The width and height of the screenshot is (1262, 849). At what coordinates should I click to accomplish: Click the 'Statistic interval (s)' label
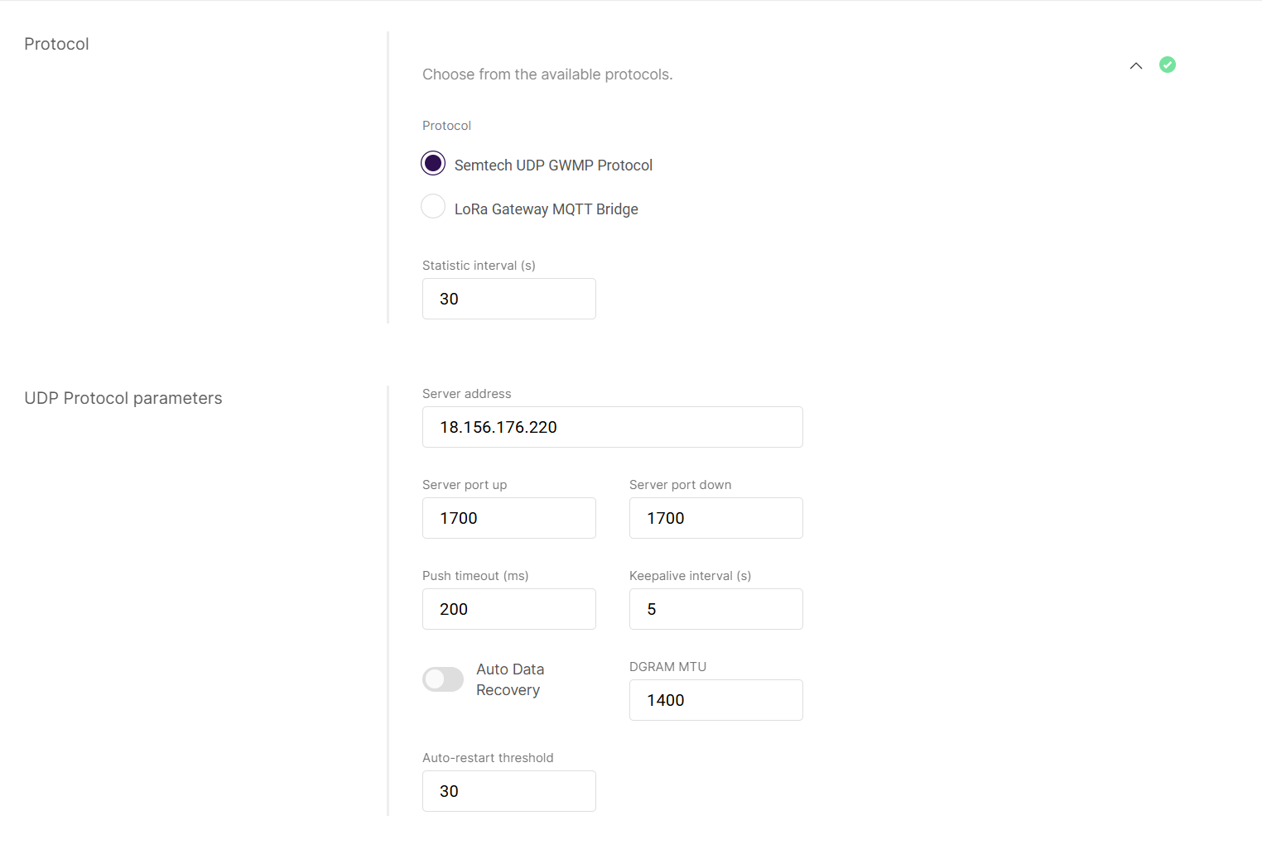click(x=479, y=266)
